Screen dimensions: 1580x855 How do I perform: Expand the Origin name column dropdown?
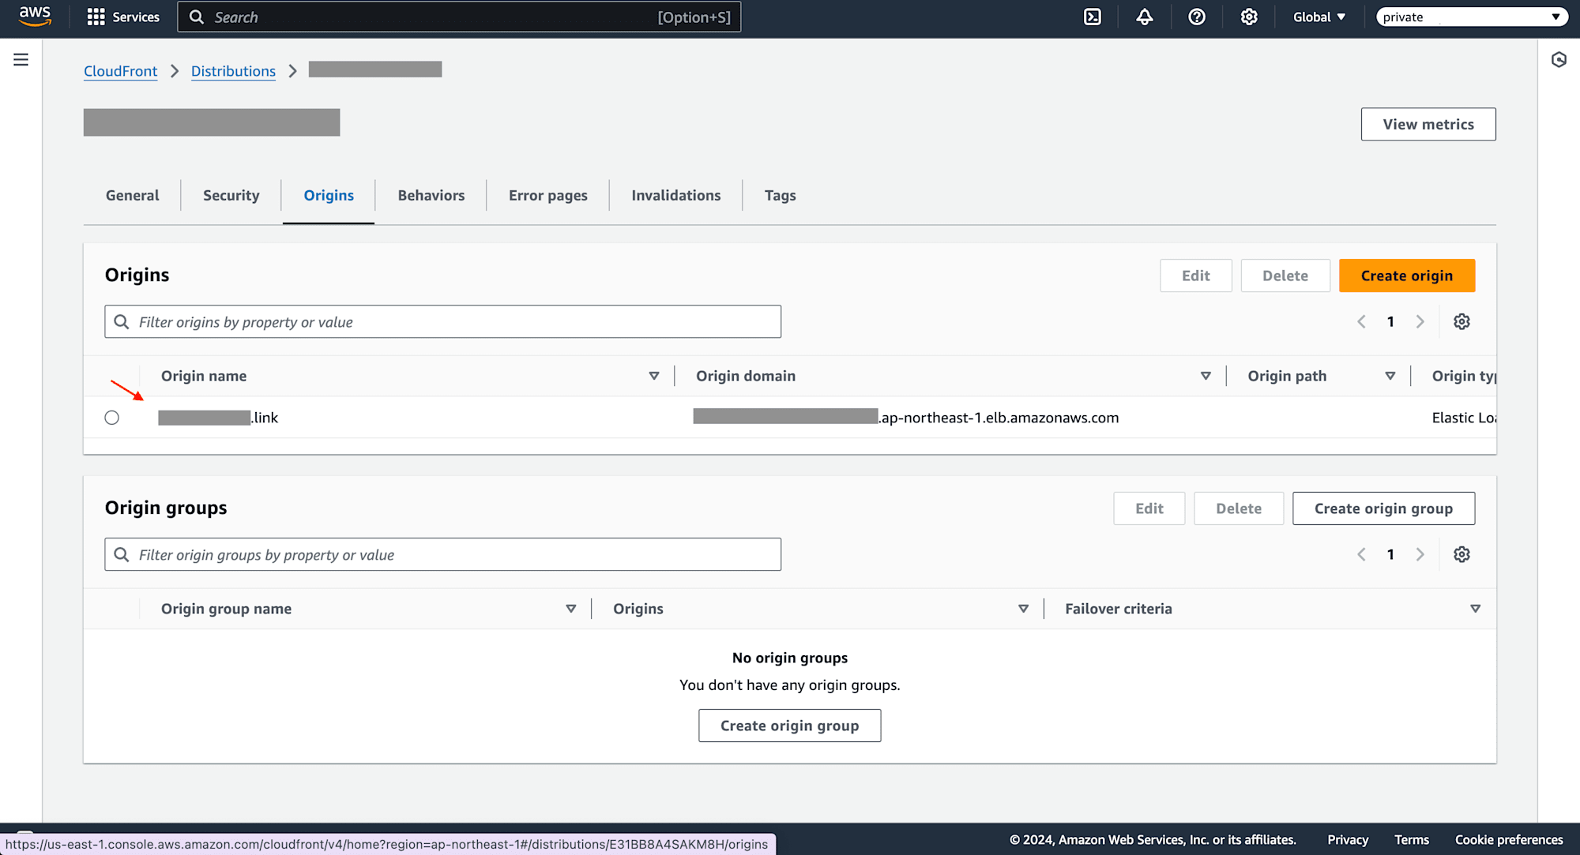655,376
